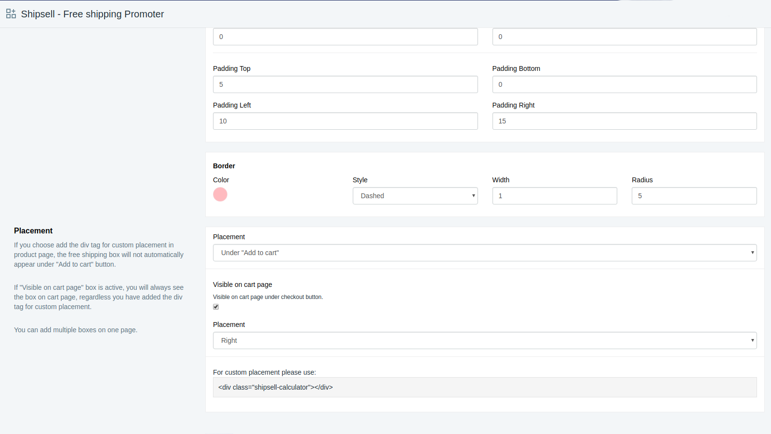Select Dashed style text in dropdown

(x=372, y=196)
